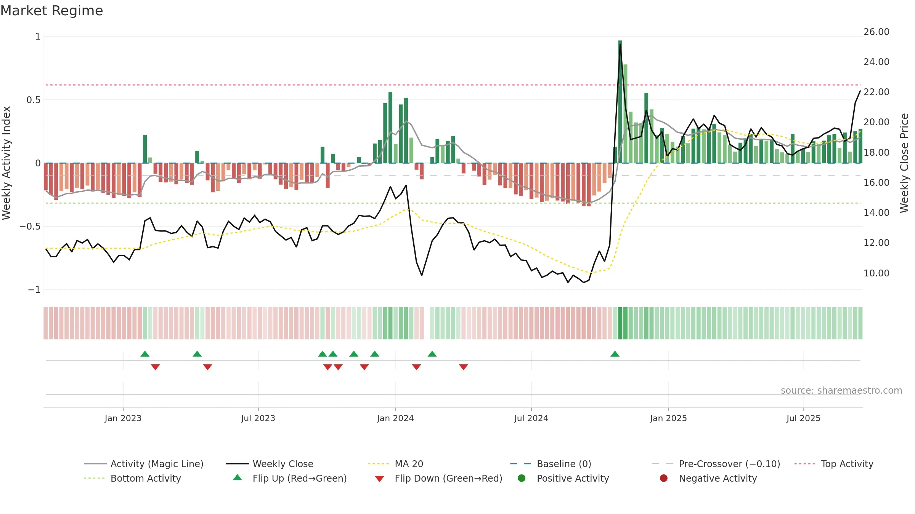915x514 pixels.
Task: Click the flip down marker just after Jan 2024
Action: click(416, 367)
